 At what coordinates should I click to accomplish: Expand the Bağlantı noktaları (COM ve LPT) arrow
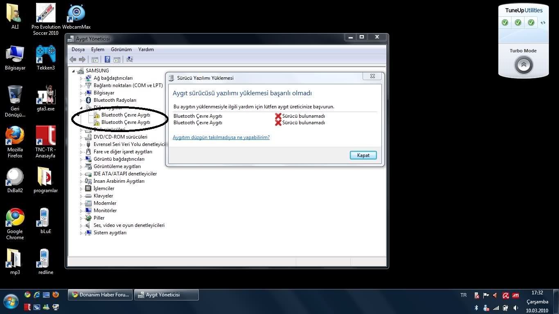pos(81,85)
